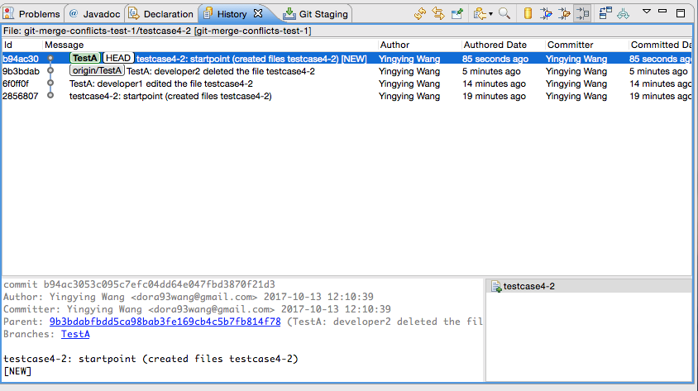Show all changes in repository icon

(x=528, y=14)
